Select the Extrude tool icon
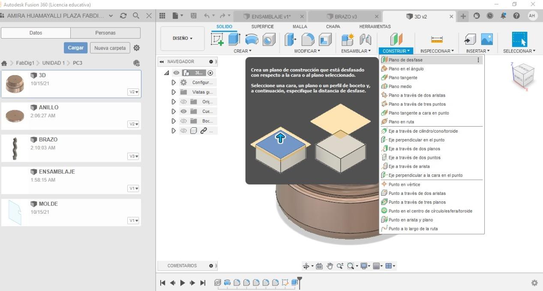This screenshot has height=291, width=543. (234, 39)
